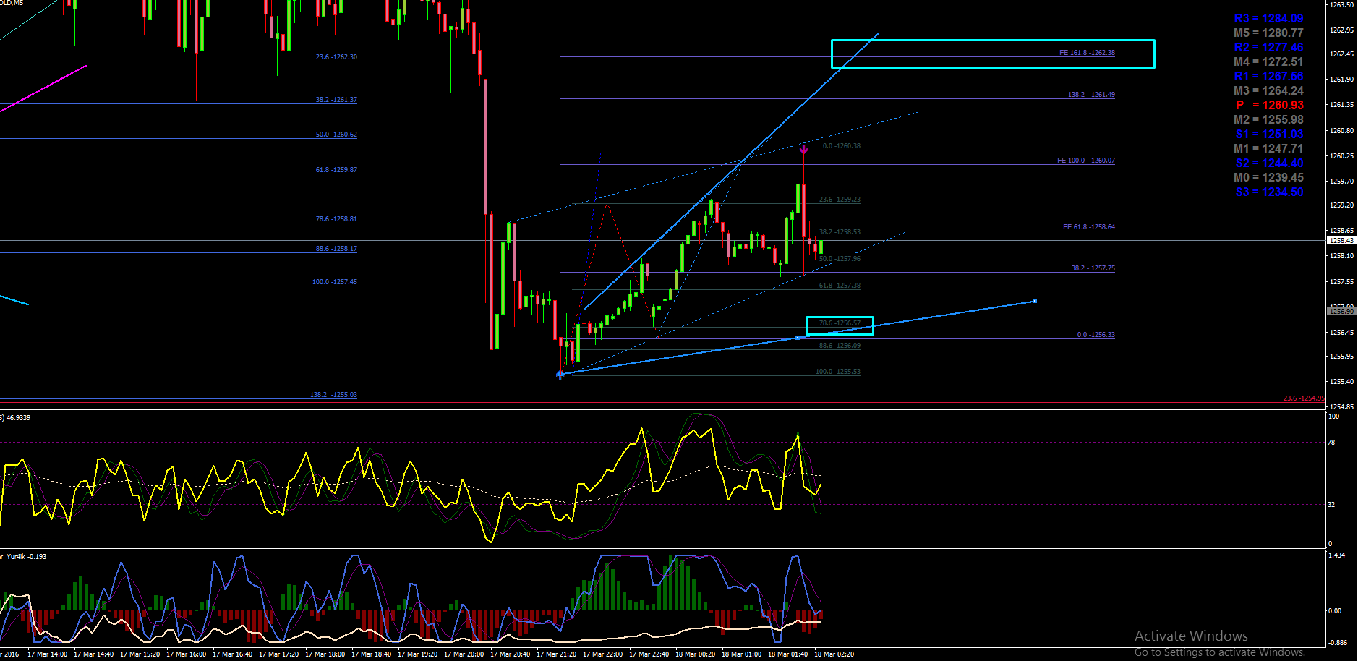Select the FE 100.0 - 1260.07 label
The width and height of the screenshot is (1358, 661).
(1086, 161)
